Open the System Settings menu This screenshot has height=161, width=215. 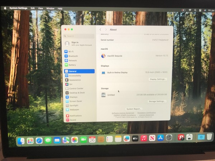pos(18,8)
